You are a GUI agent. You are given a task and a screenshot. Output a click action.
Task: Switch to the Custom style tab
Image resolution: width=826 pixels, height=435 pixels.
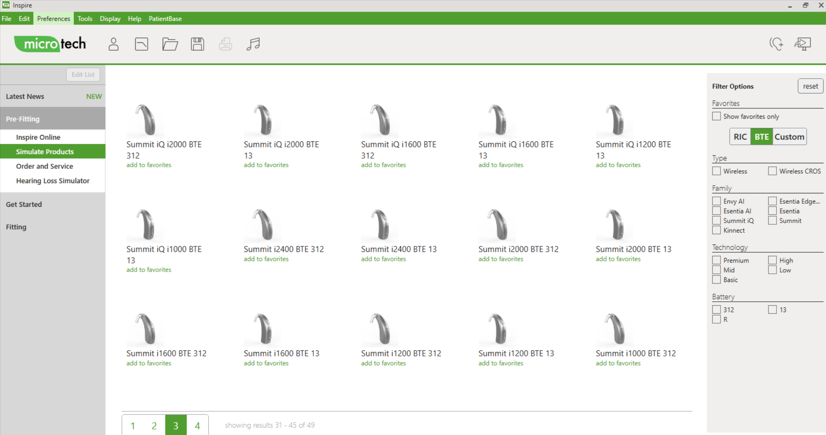point(789,137)
